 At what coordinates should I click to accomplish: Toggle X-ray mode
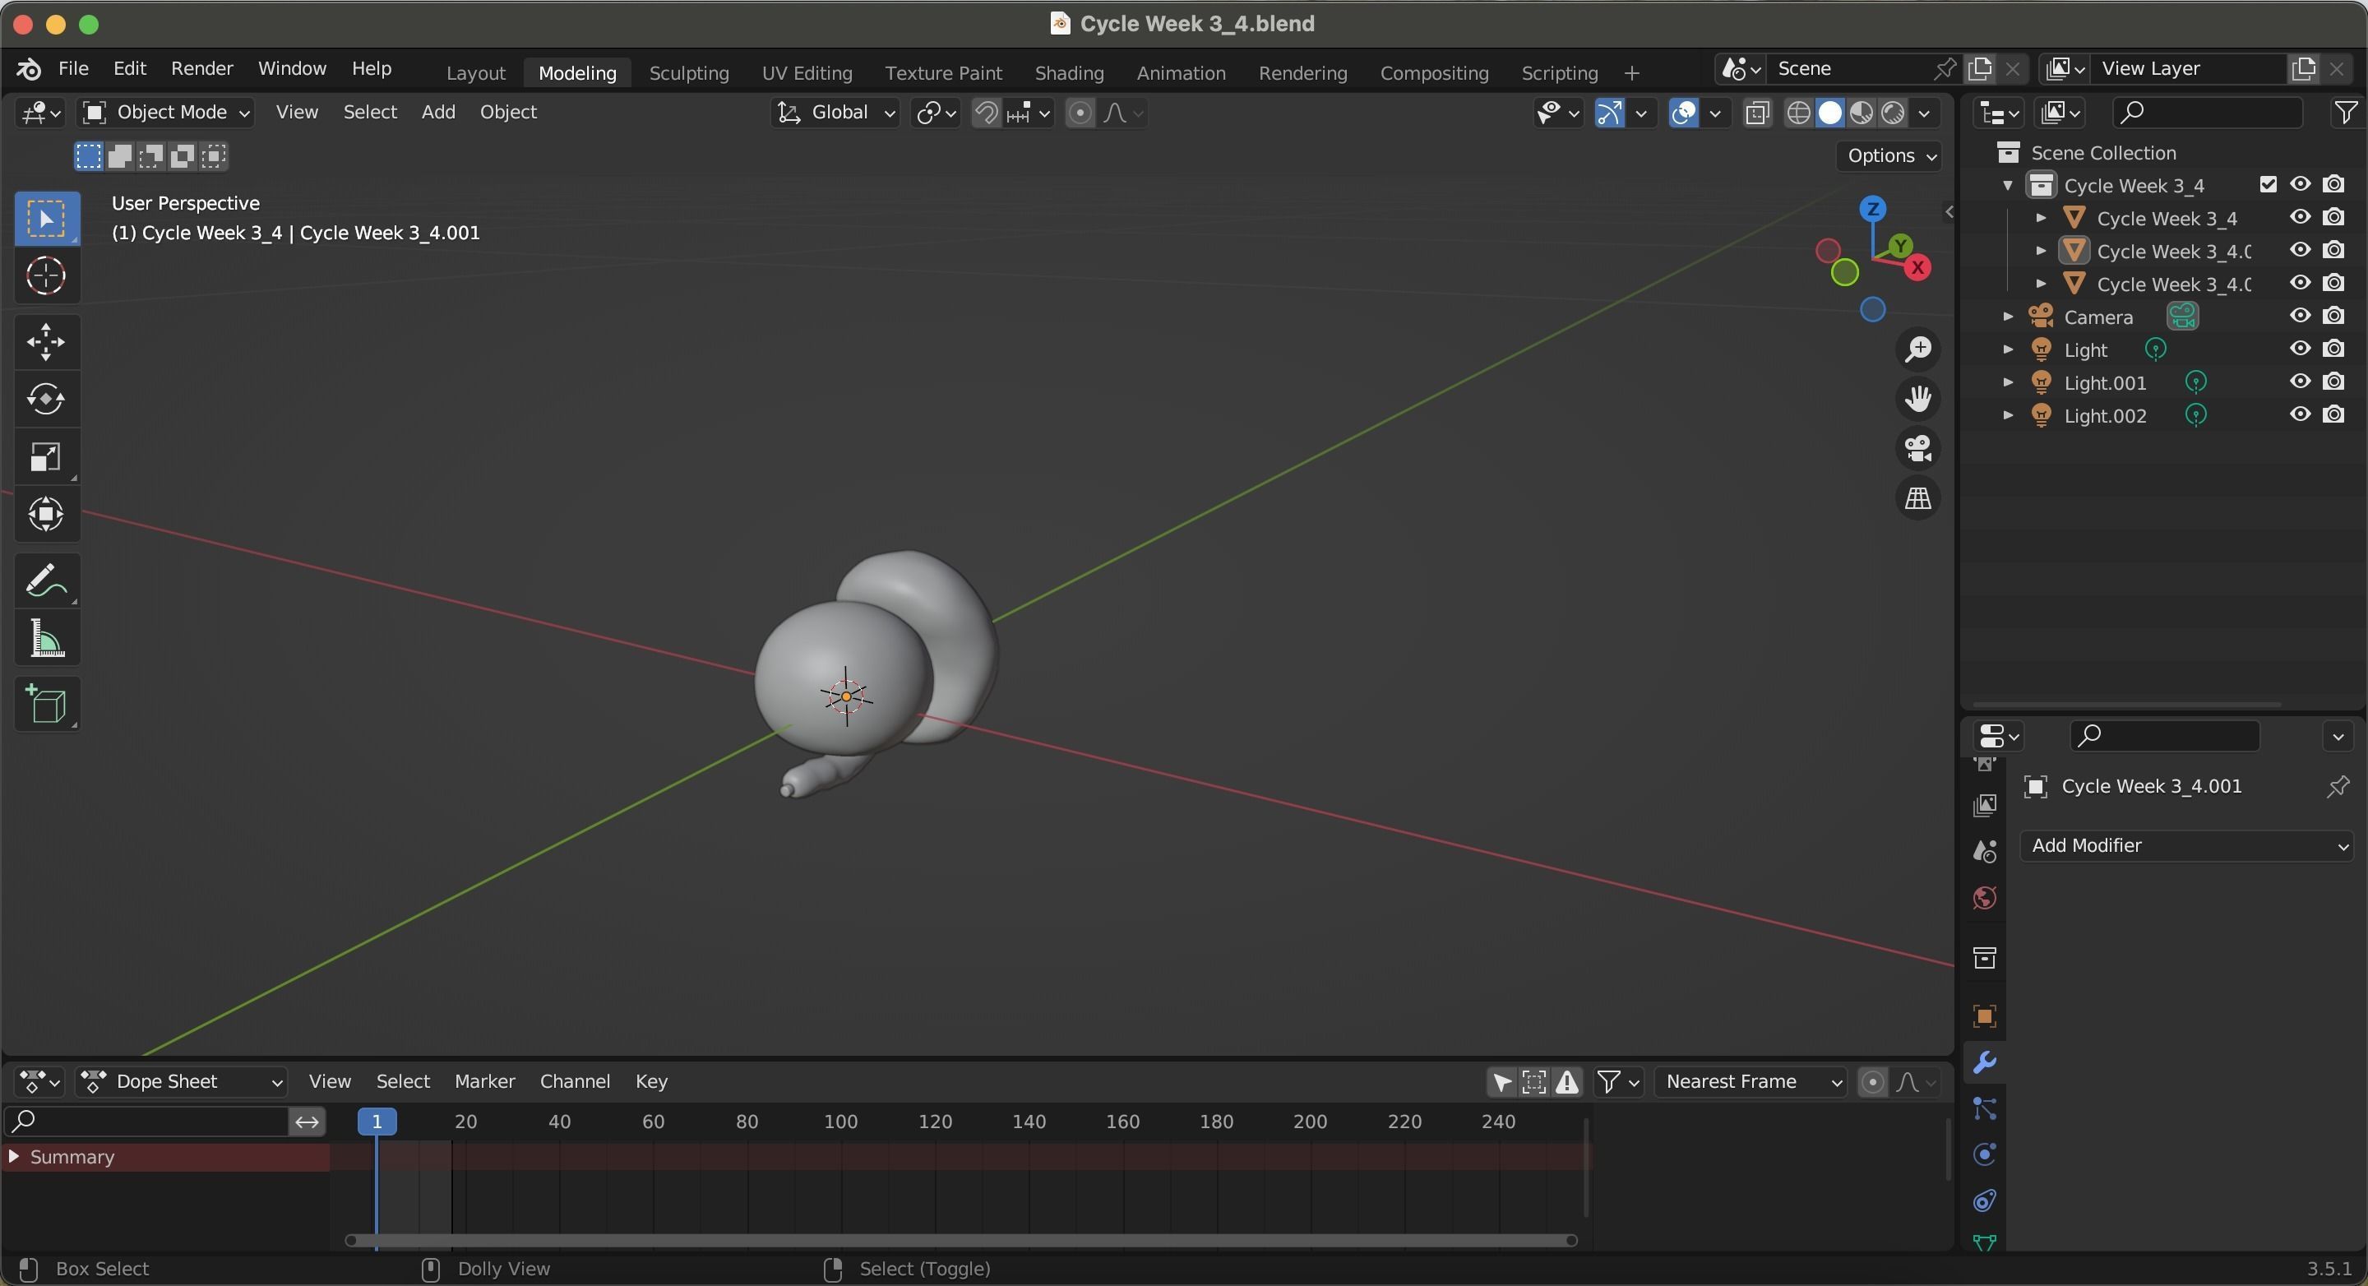click(x=1757, y=113)
